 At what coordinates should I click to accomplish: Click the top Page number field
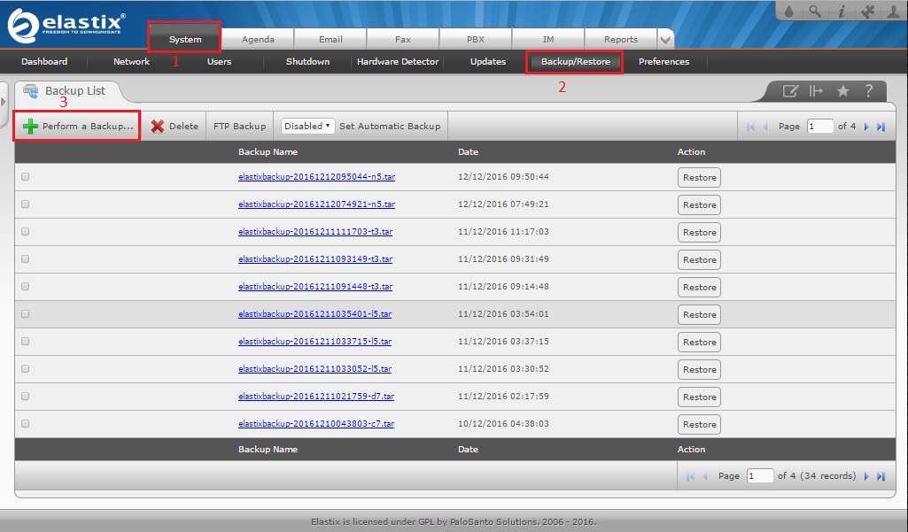(x=819, y=127)
